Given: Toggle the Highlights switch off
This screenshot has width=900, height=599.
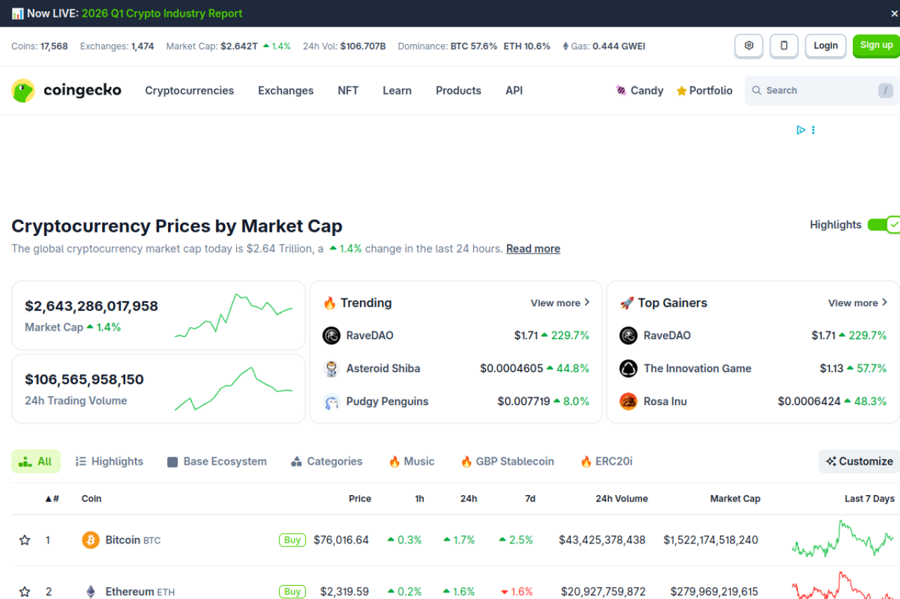Looking at the screenshot, I should (x=882, y=225).
